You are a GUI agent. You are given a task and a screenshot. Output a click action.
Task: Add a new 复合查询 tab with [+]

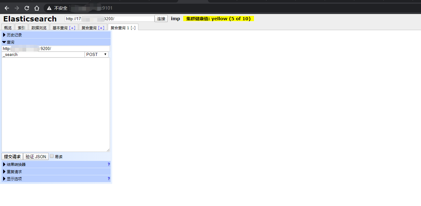pos(101,28)
